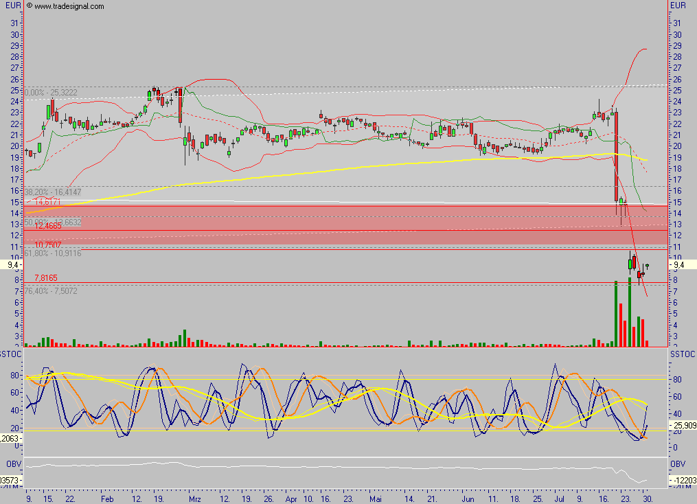The width and height of the screenshot is (697, 504).
Task: Click the 25,909 stochastic value box
Action: [x=685, y=425]
